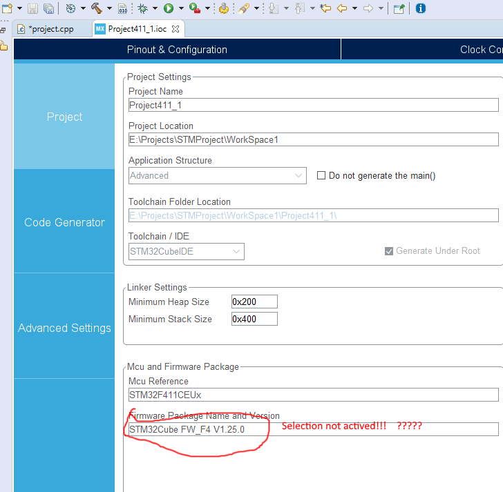The width and height of the screenshot is (503, 492).
Task: Click the binary 010 file icon
Action: coord(122,8)
